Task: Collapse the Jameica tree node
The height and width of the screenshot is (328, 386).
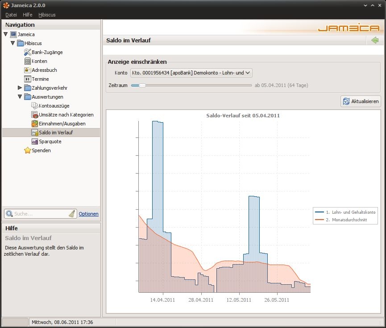Action: (x=6, y=34)
